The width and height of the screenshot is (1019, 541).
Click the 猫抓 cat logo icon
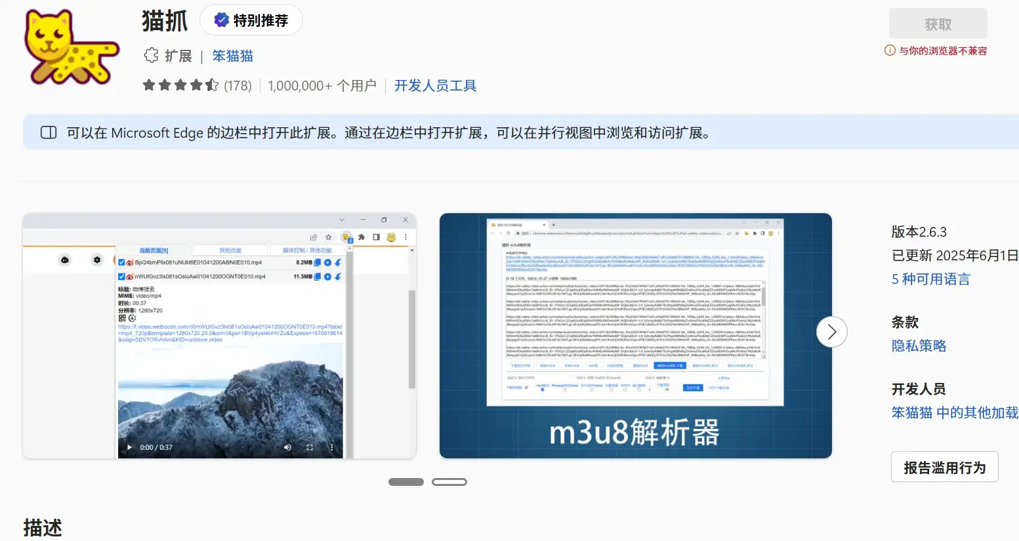[72, 47]
